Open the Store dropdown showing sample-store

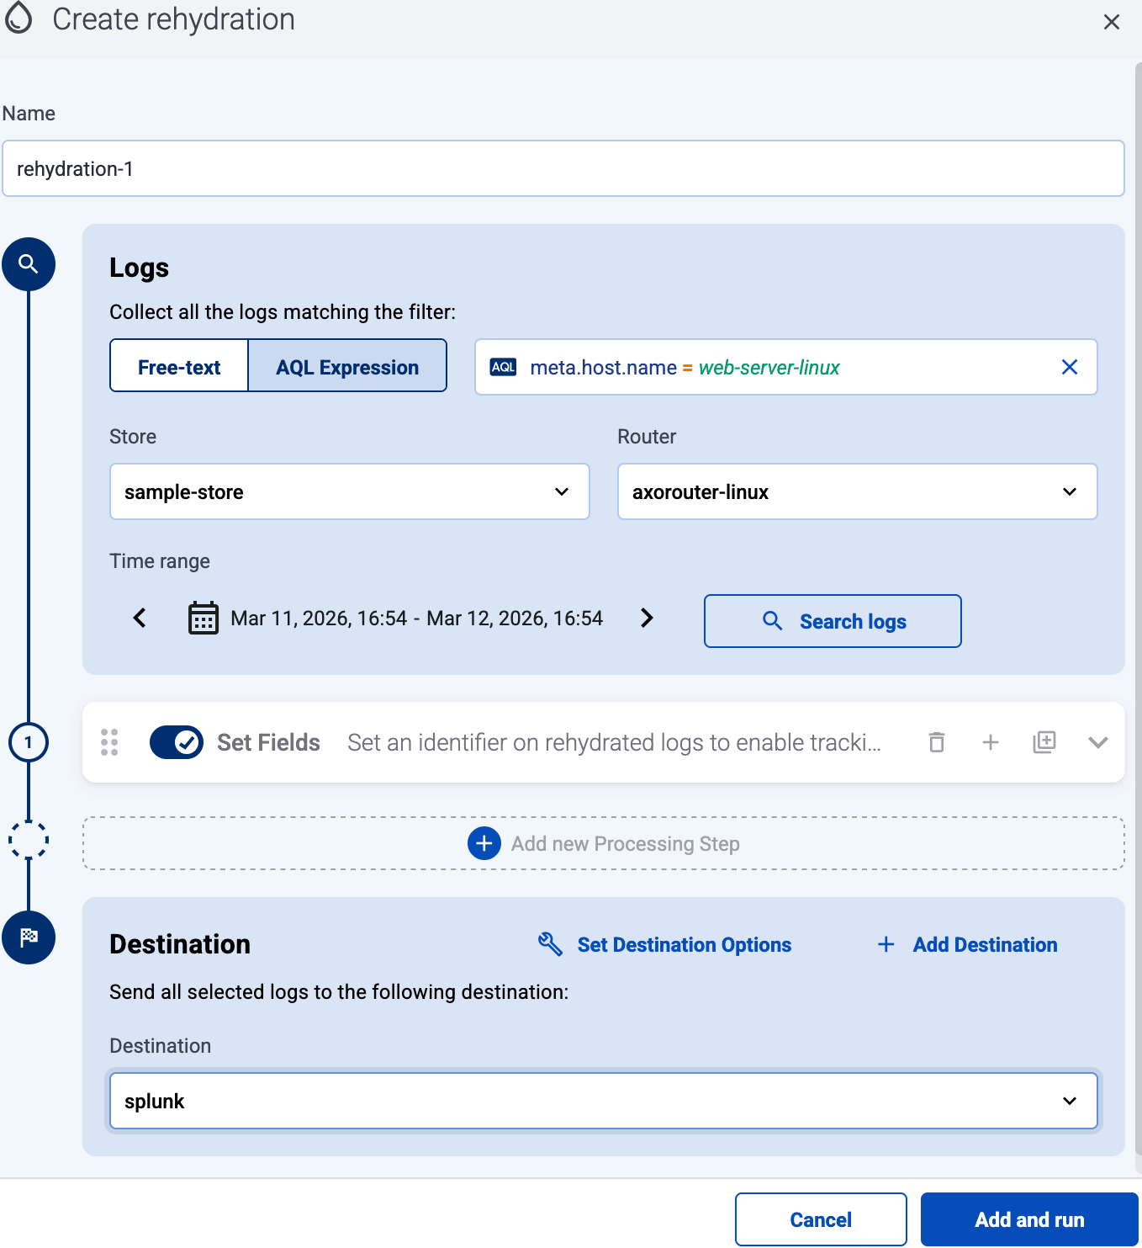[x=349, y=491]
